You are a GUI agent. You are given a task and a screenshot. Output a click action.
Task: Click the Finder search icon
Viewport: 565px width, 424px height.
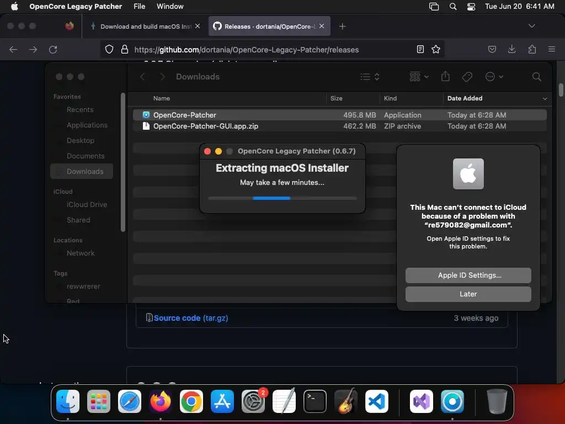(536, 77)
